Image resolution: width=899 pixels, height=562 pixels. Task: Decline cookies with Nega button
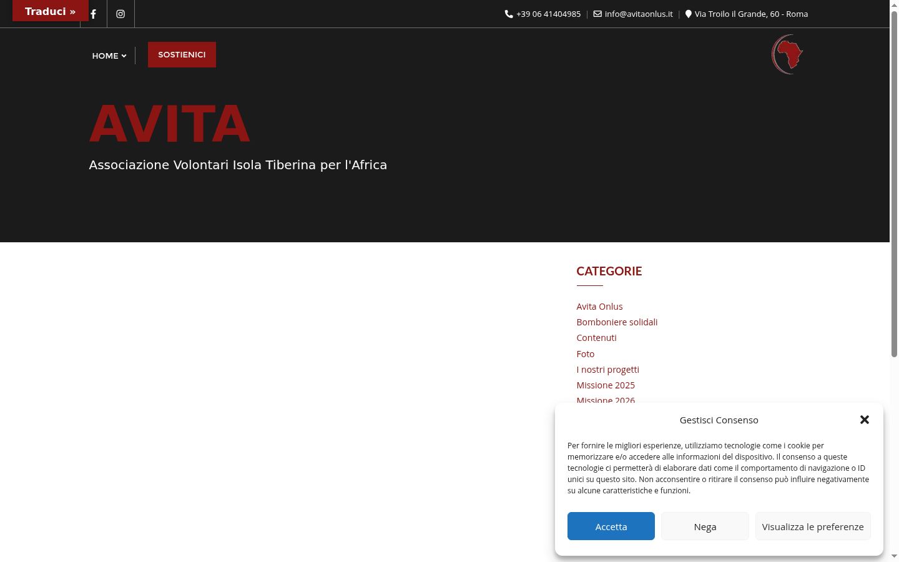[705, 526]
